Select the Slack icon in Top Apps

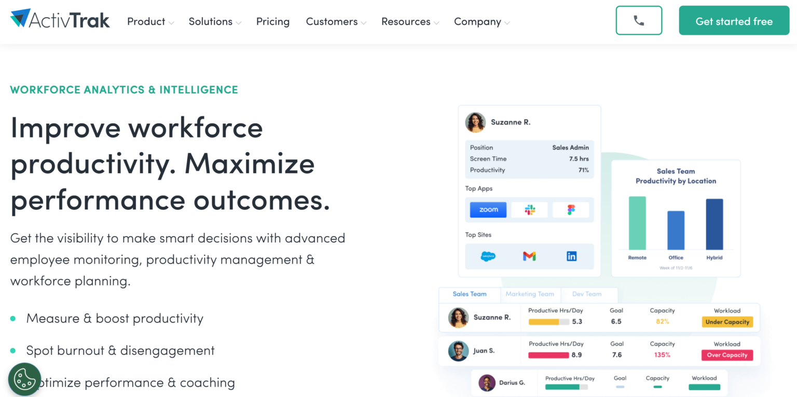[x=529, y=209]
